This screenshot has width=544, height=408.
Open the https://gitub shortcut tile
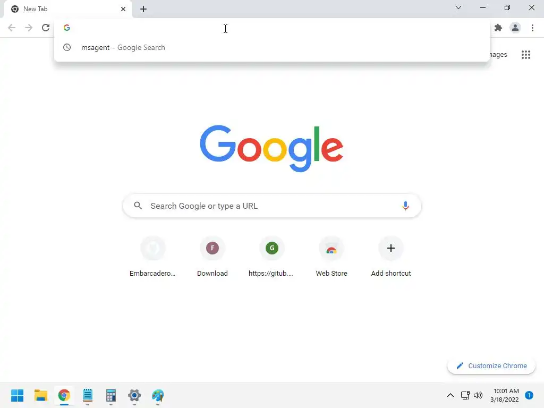[271, 257]
